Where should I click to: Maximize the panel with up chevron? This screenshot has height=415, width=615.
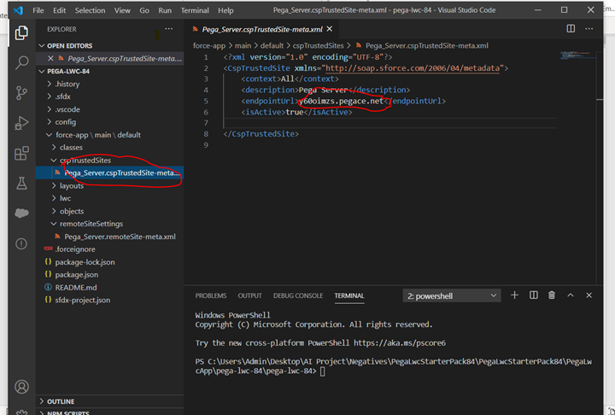[571, 295]
